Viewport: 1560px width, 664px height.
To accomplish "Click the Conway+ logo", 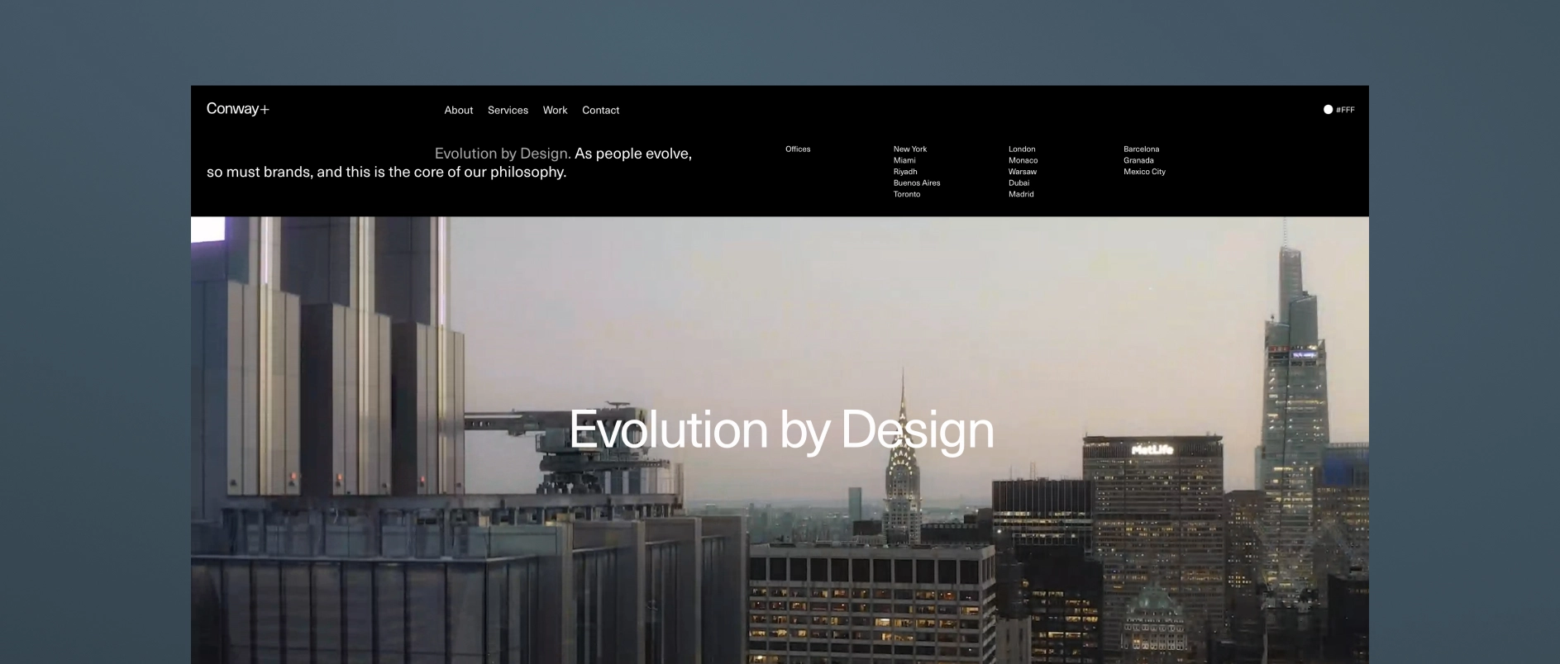I will 238,109.
